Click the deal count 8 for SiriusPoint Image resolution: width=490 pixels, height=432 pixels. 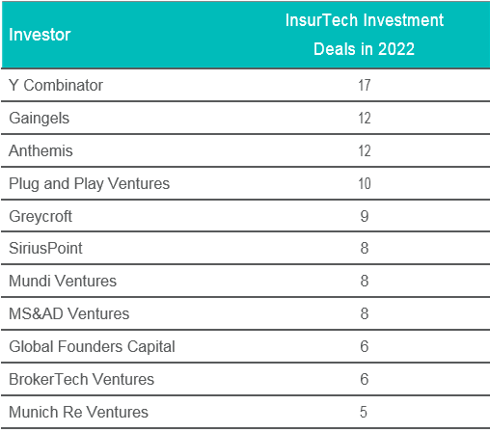click(365, 249)
